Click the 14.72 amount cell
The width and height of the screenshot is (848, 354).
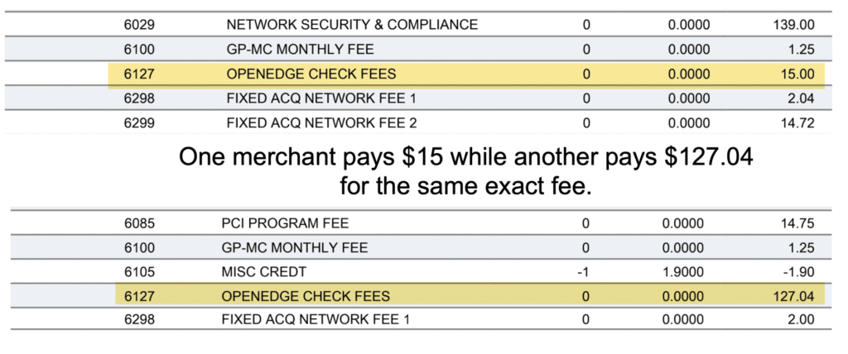pyautogui.click(x=795, y=123)
